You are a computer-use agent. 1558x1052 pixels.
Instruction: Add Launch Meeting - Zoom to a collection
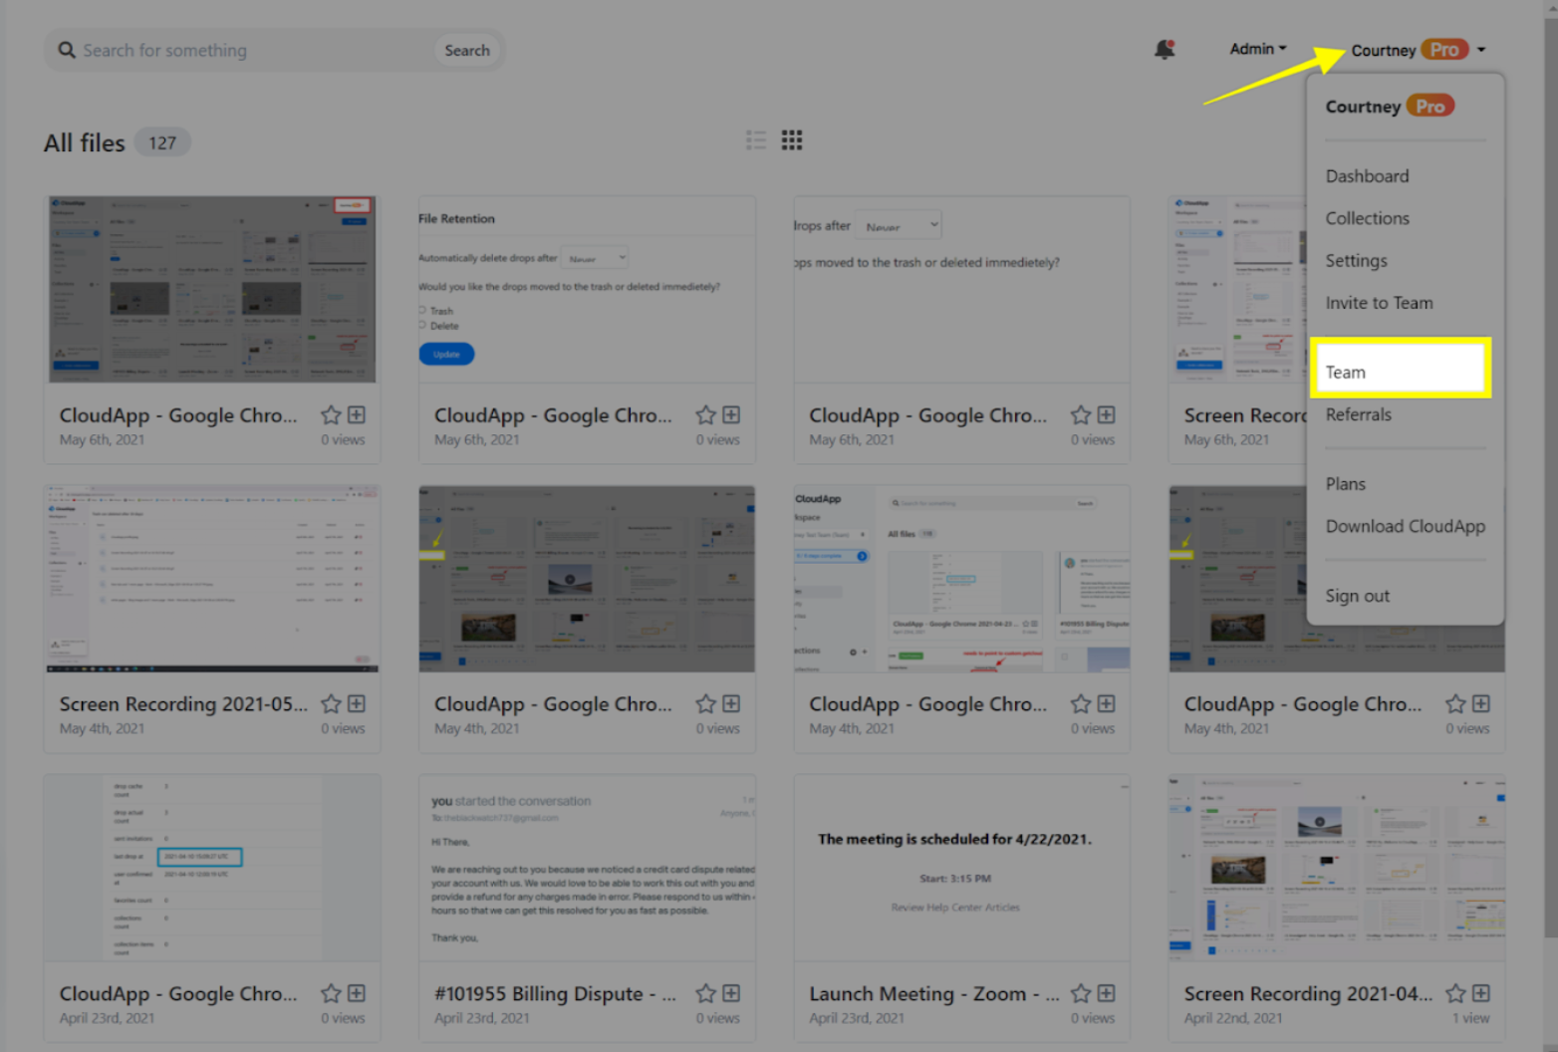pos(1106,993)
